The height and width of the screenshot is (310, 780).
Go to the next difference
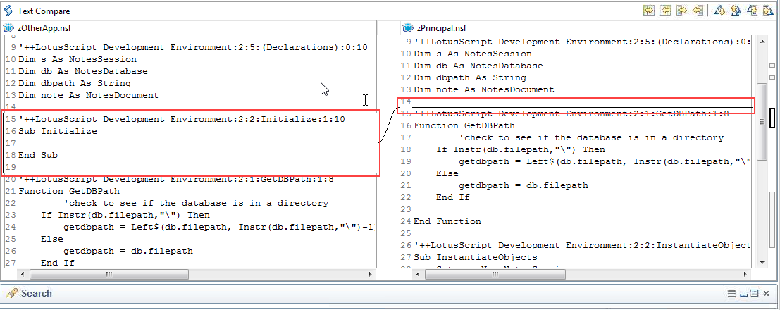tap(721, 11)
